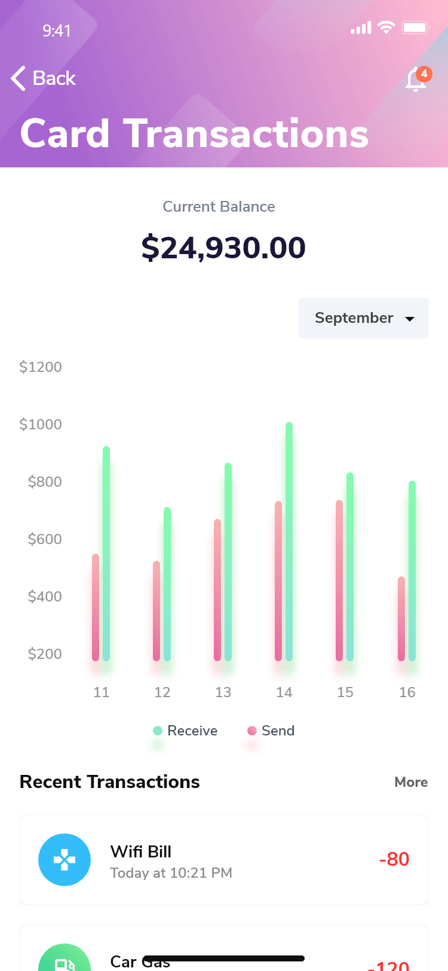Tap the Wifi Bill blue category icon
This screenshot has height=971, width=448.
[x=65, y=860]
